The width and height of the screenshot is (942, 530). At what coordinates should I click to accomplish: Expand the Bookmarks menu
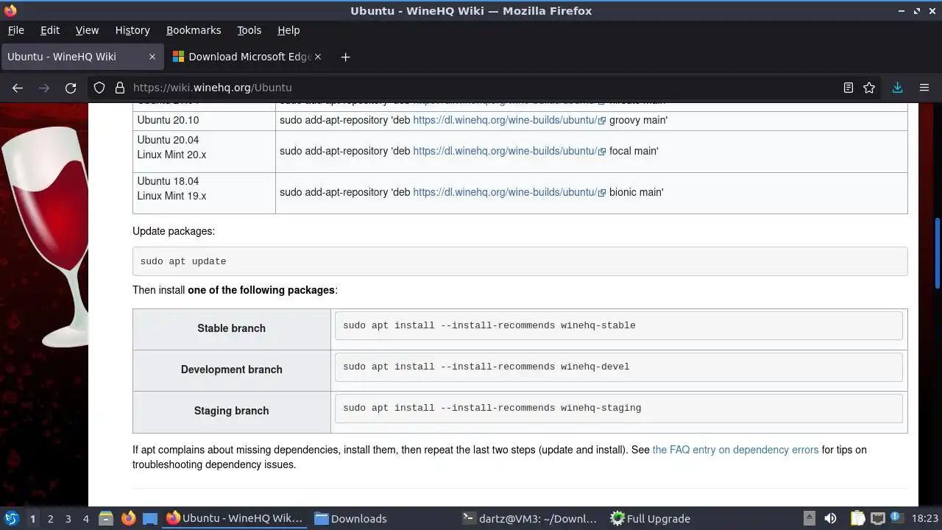193,30
